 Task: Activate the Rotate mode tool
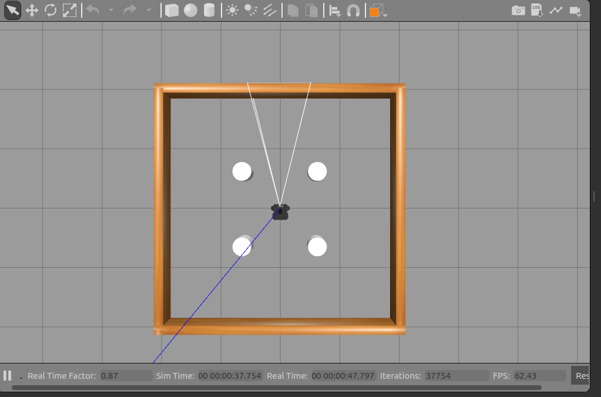(51, 11)
